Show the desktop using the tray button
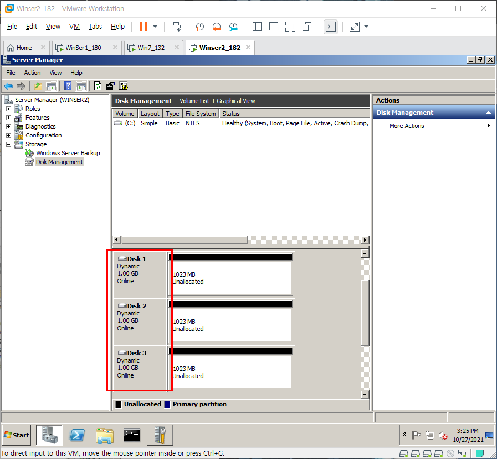497x459 pixels. pyautogui.click(x=489, y=435)
